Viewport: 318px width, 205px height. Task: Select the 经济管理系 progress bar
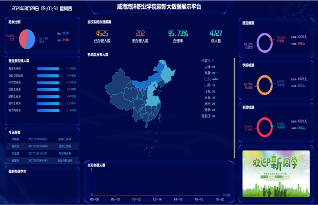[x=49, y=82]
